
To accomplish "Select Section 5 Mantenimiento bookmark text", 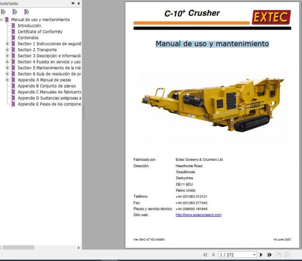I will (49, 68).
